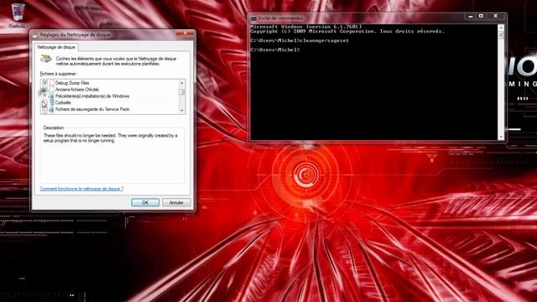Click the file list scroll down arrow
537x302 pixels.
click(182, 111)
